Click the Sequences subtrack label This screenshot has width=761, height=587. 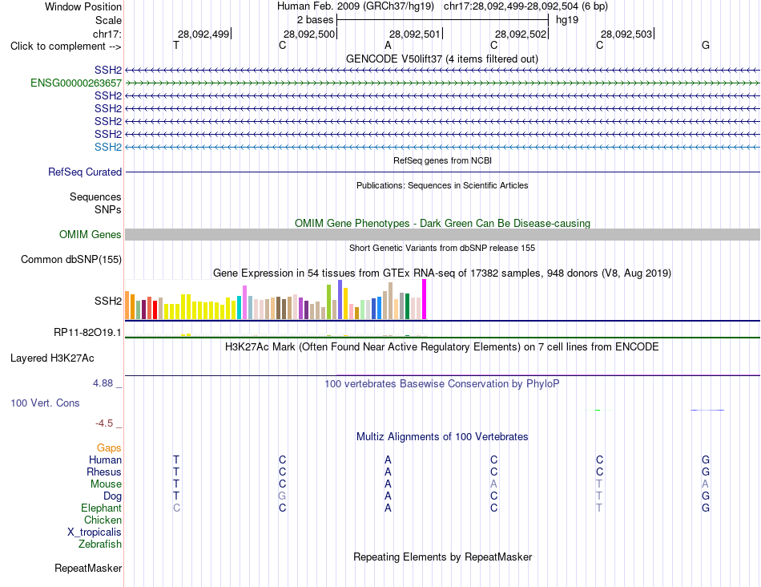click(x=95, y=196)
